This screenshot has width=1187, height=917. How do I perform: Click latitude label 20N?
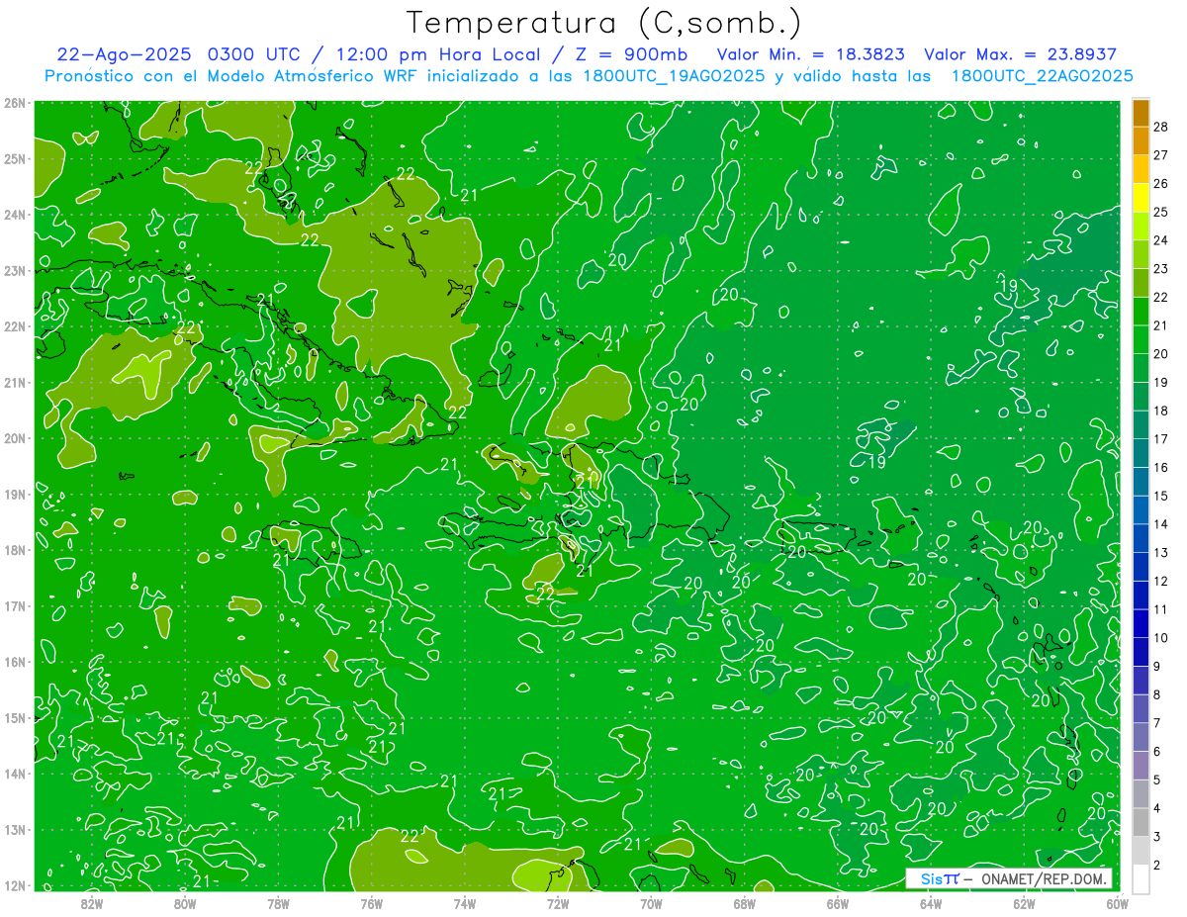[14, 438]
